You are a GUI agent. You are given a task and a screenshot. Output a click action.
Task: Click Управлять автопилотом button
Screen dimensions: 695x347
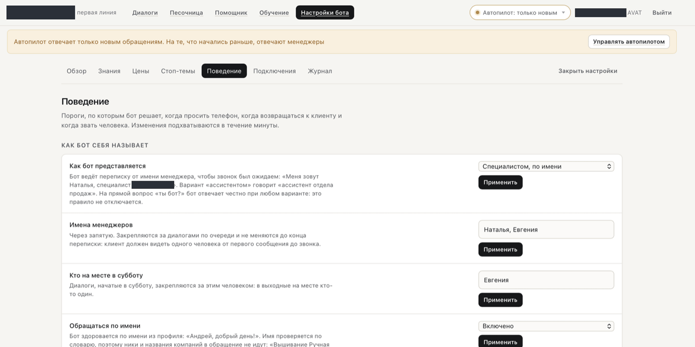click(x=628, y=41)
